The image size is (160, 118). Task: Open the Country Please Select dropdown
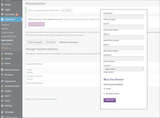[x=124, y=69]
